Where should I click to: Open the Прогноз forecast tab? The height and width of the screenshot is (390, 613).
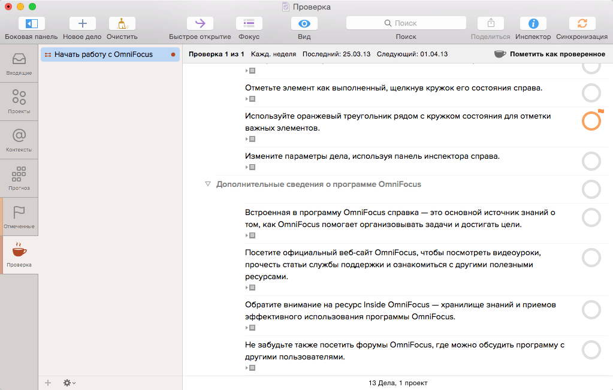(x=19, y=178)
